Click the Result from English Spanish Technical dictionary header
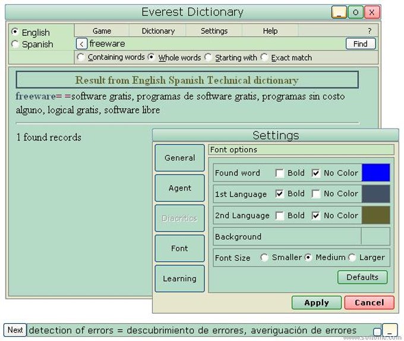This screenshot has width=404, height=341. pyautogui.click(x=187, y=80)
